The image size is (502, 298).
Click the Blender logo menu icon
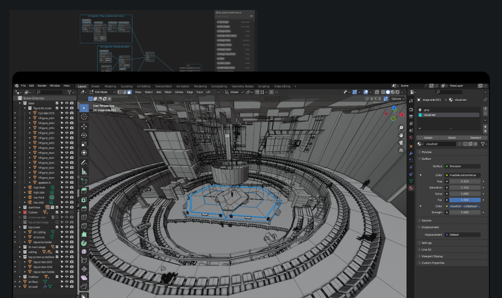point(16,86)
